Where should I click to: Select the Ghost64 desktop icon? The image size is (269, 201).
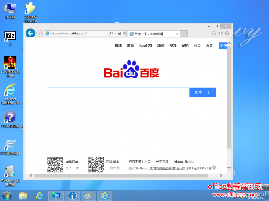(x=31, y=13)
